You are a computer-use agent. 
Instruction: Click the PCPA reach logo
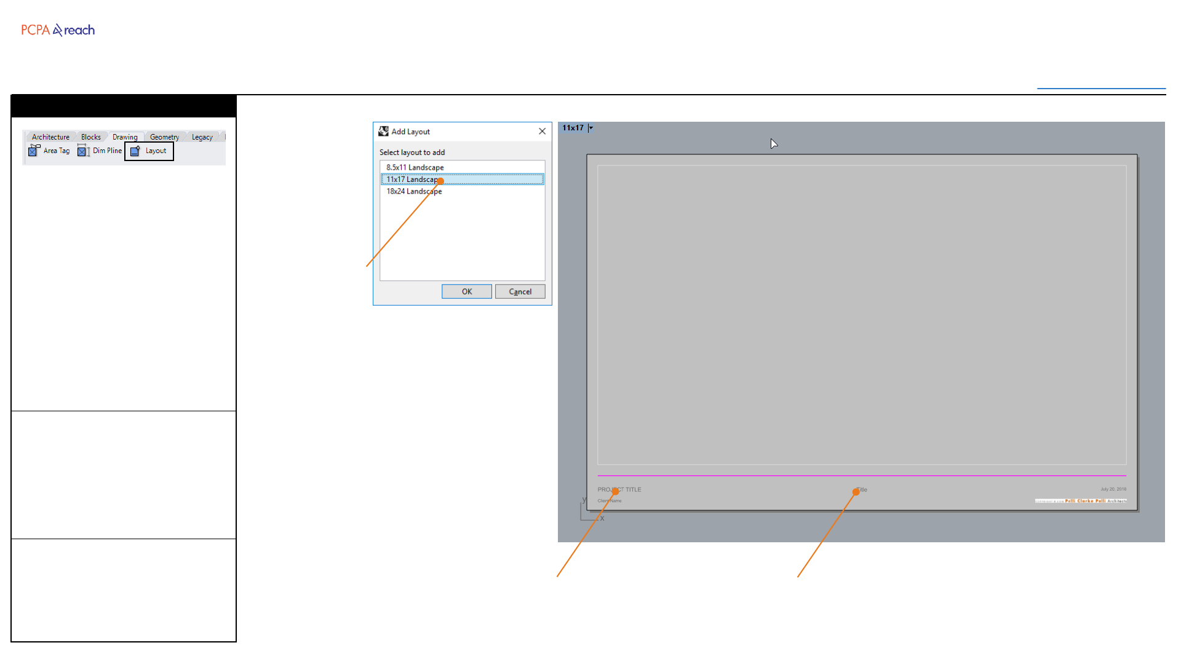tap(58, 30)
